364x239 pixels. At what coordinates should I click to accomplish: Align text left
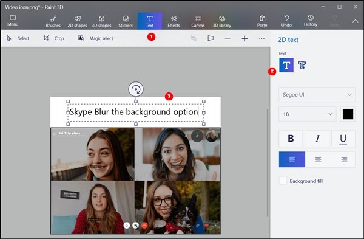(292, 159)
